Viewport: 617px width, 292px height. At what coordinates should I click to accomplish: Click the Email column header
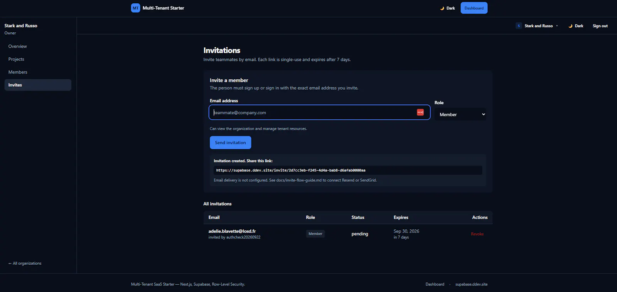[214, 217]
